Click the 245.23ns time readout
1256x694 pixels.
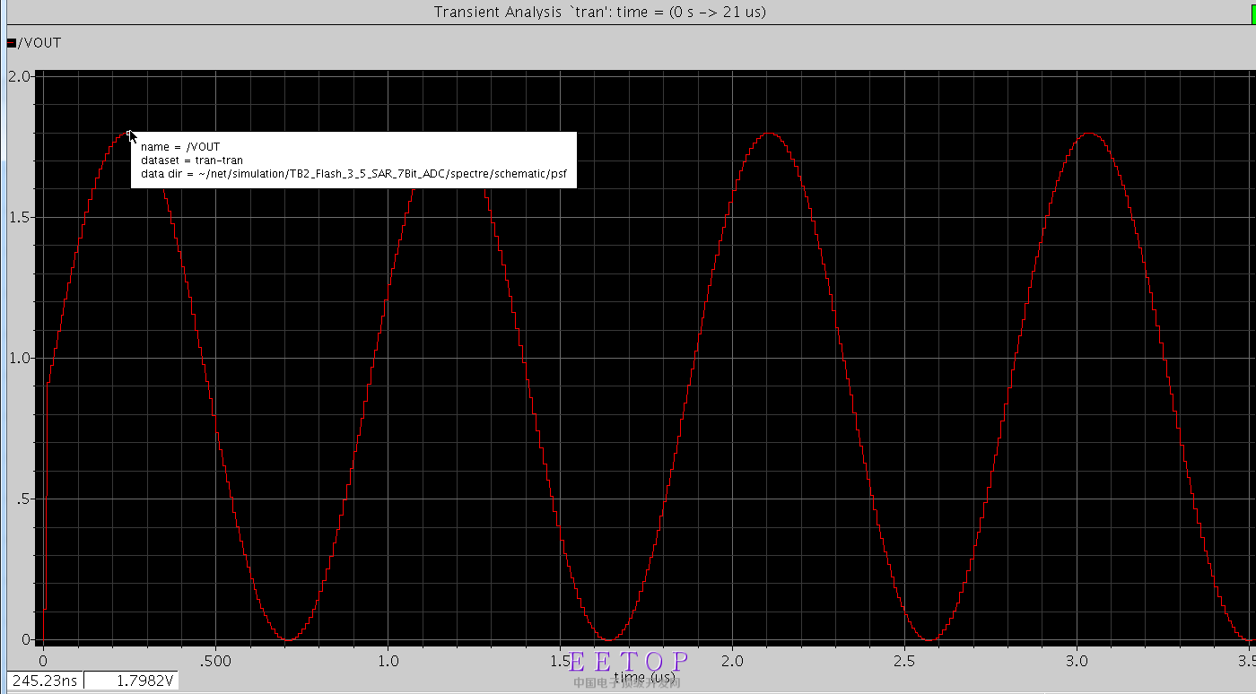tap(45, 681)
